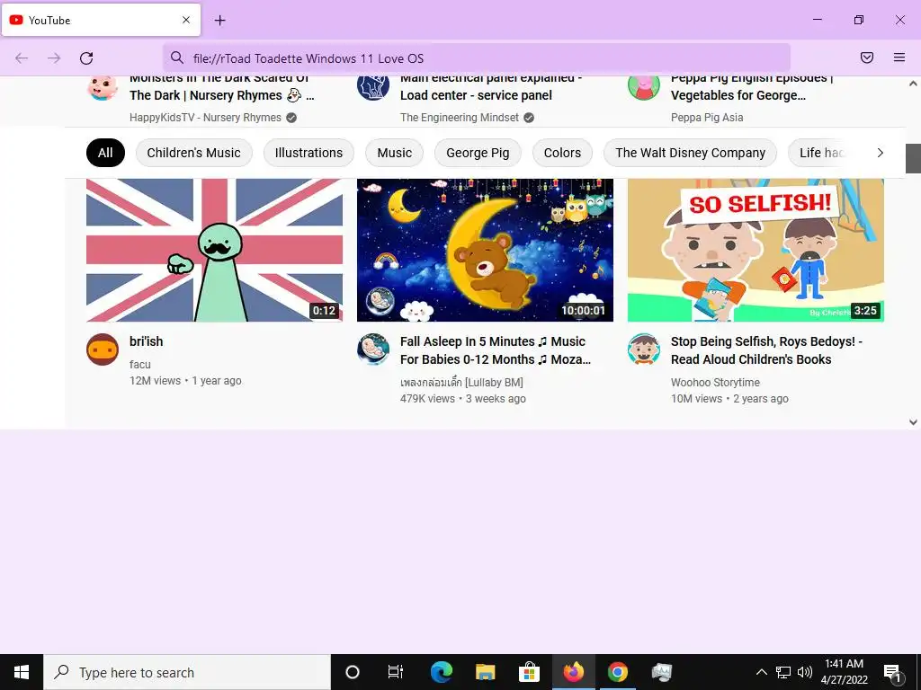Click the page scrollbar down arrow
The width and height of the screenshot is (921, 690).
pyautogui.click(x=913, y=422)
